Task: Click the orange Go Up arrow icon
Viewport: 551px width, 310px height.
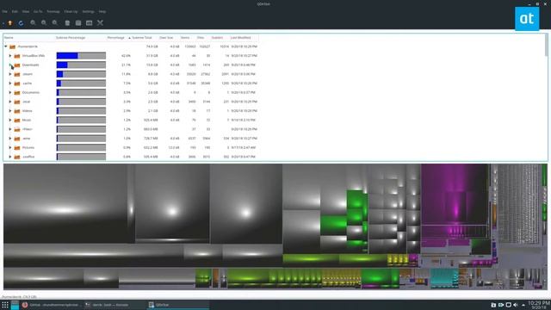Action: click(10, 23)
